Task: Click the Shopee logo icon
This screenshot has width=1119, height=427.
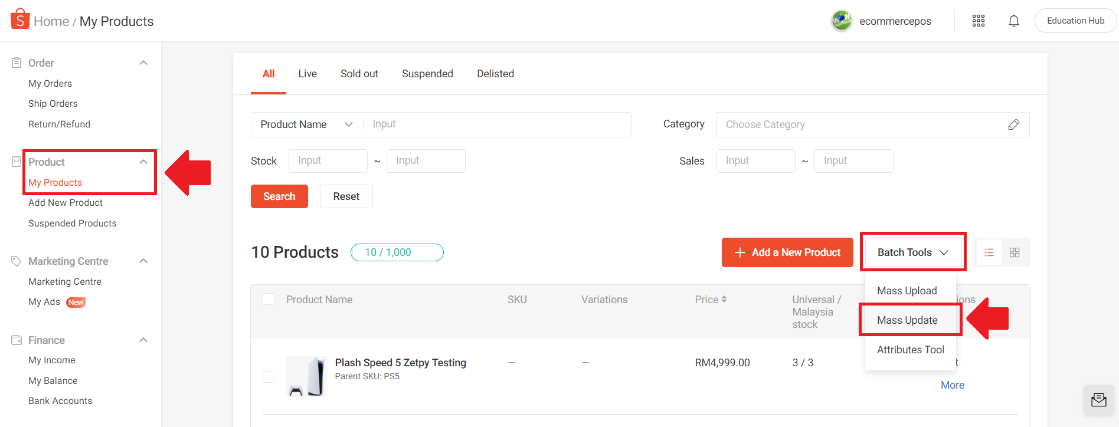Action: coord(20,19)
